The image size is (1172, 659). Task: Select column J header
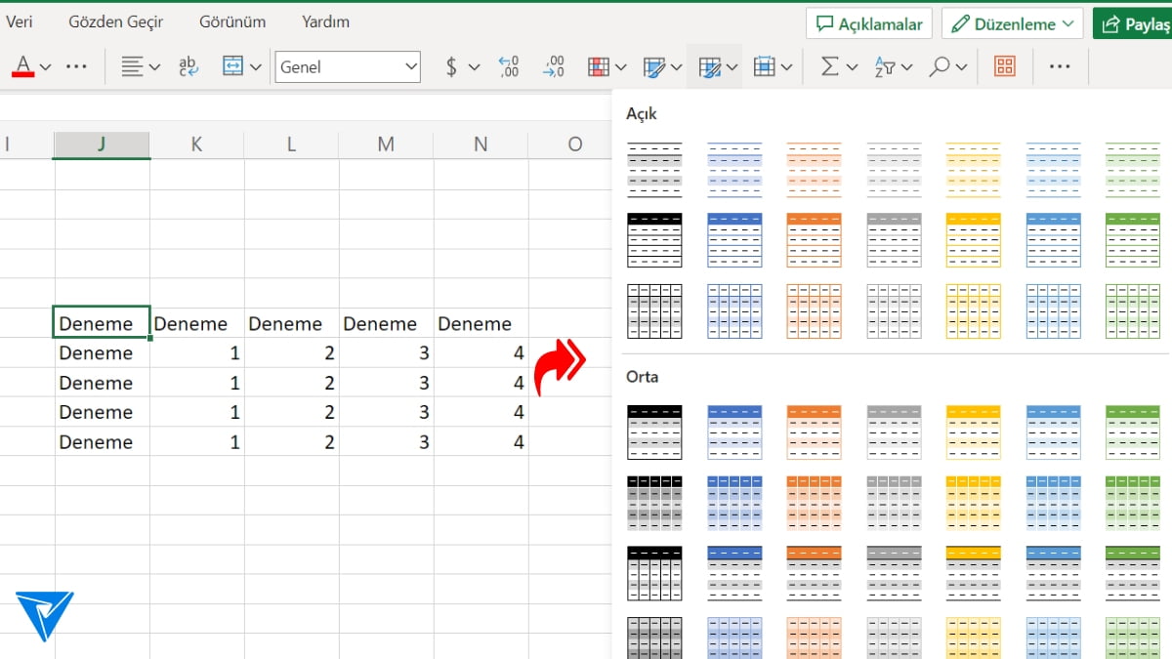pyautogui.click(x=102, y=144)
